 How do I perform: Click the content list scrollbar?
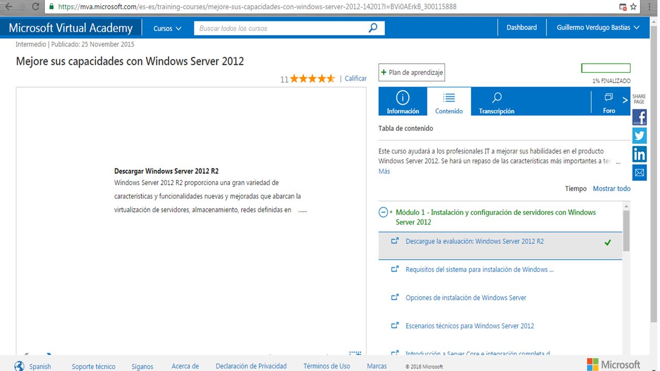tap(626, 231)
